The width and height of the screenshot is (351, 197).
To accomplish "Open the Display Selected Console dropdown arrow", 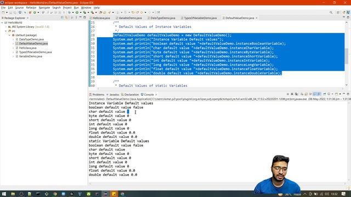I will click(x=332, y=94).
